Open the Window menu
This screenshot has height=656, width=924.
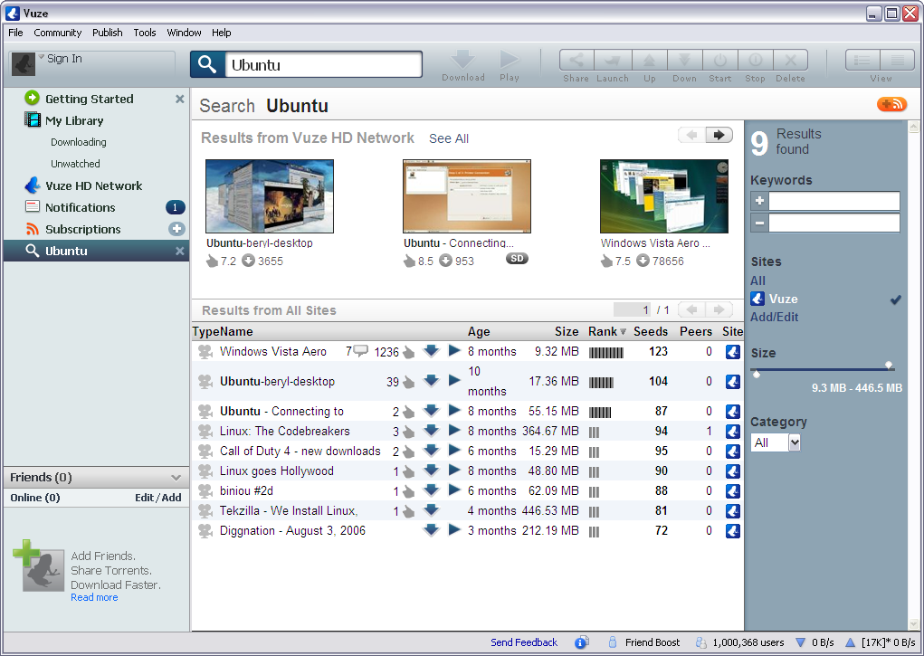pos(184,33)
